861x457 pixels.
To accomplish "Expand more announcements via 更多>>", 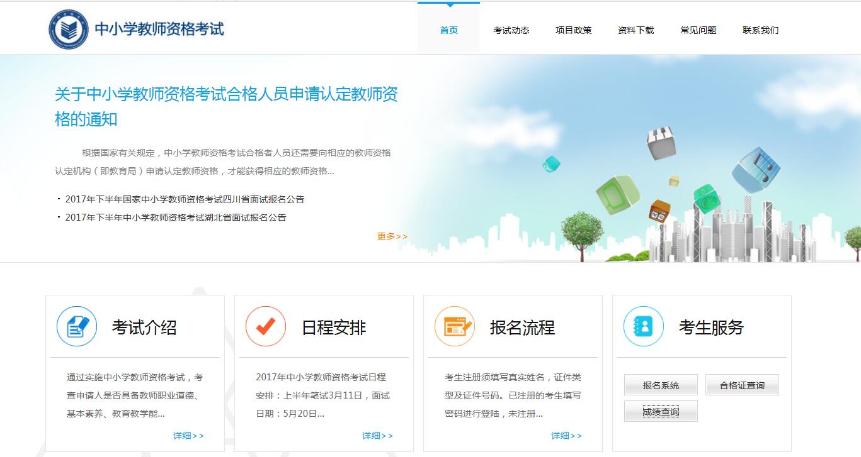I will (391, 236).
